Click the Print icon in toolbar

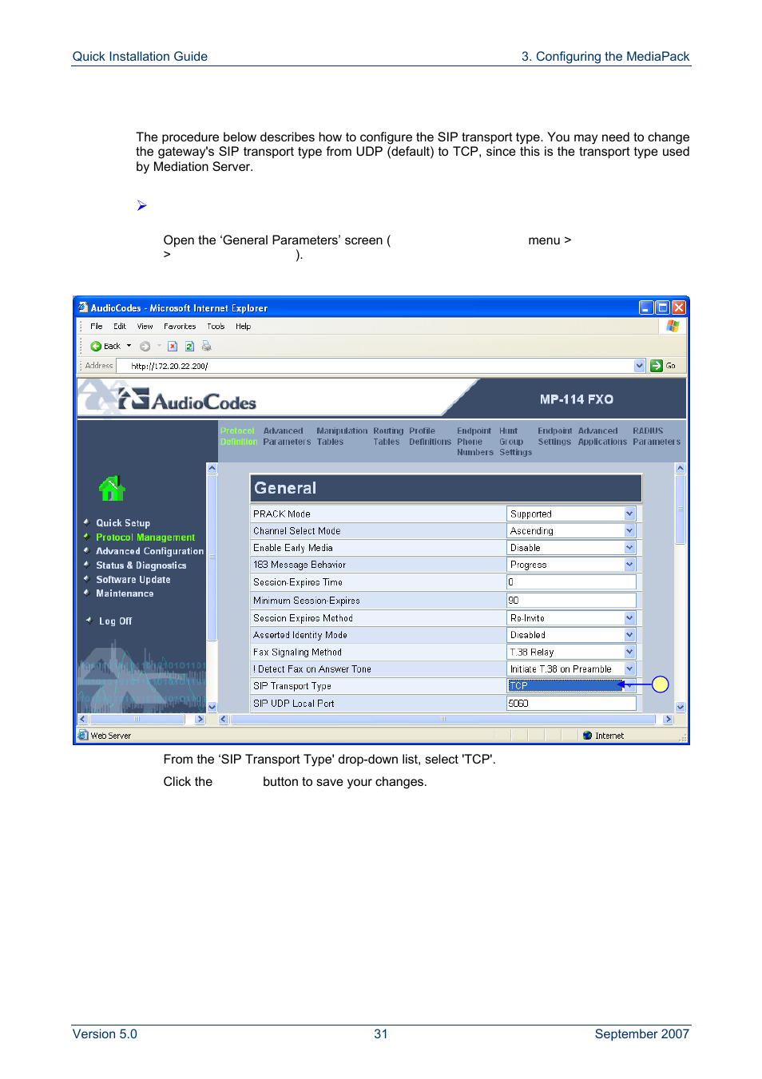(x=207, y=346)
